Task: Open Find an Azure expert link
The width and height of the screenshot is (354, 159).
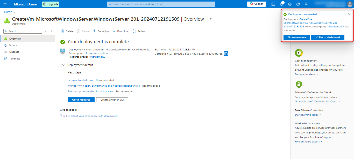Action: [308, 142]
